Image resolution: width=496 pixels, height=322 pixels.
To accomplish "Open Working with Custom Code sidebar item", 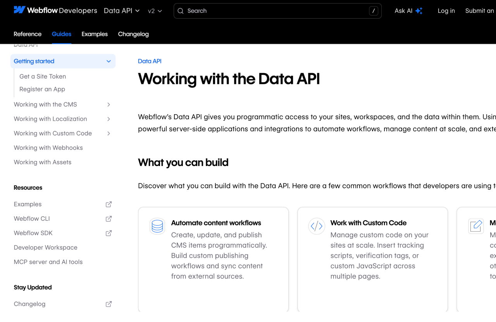I will (53, 134).
